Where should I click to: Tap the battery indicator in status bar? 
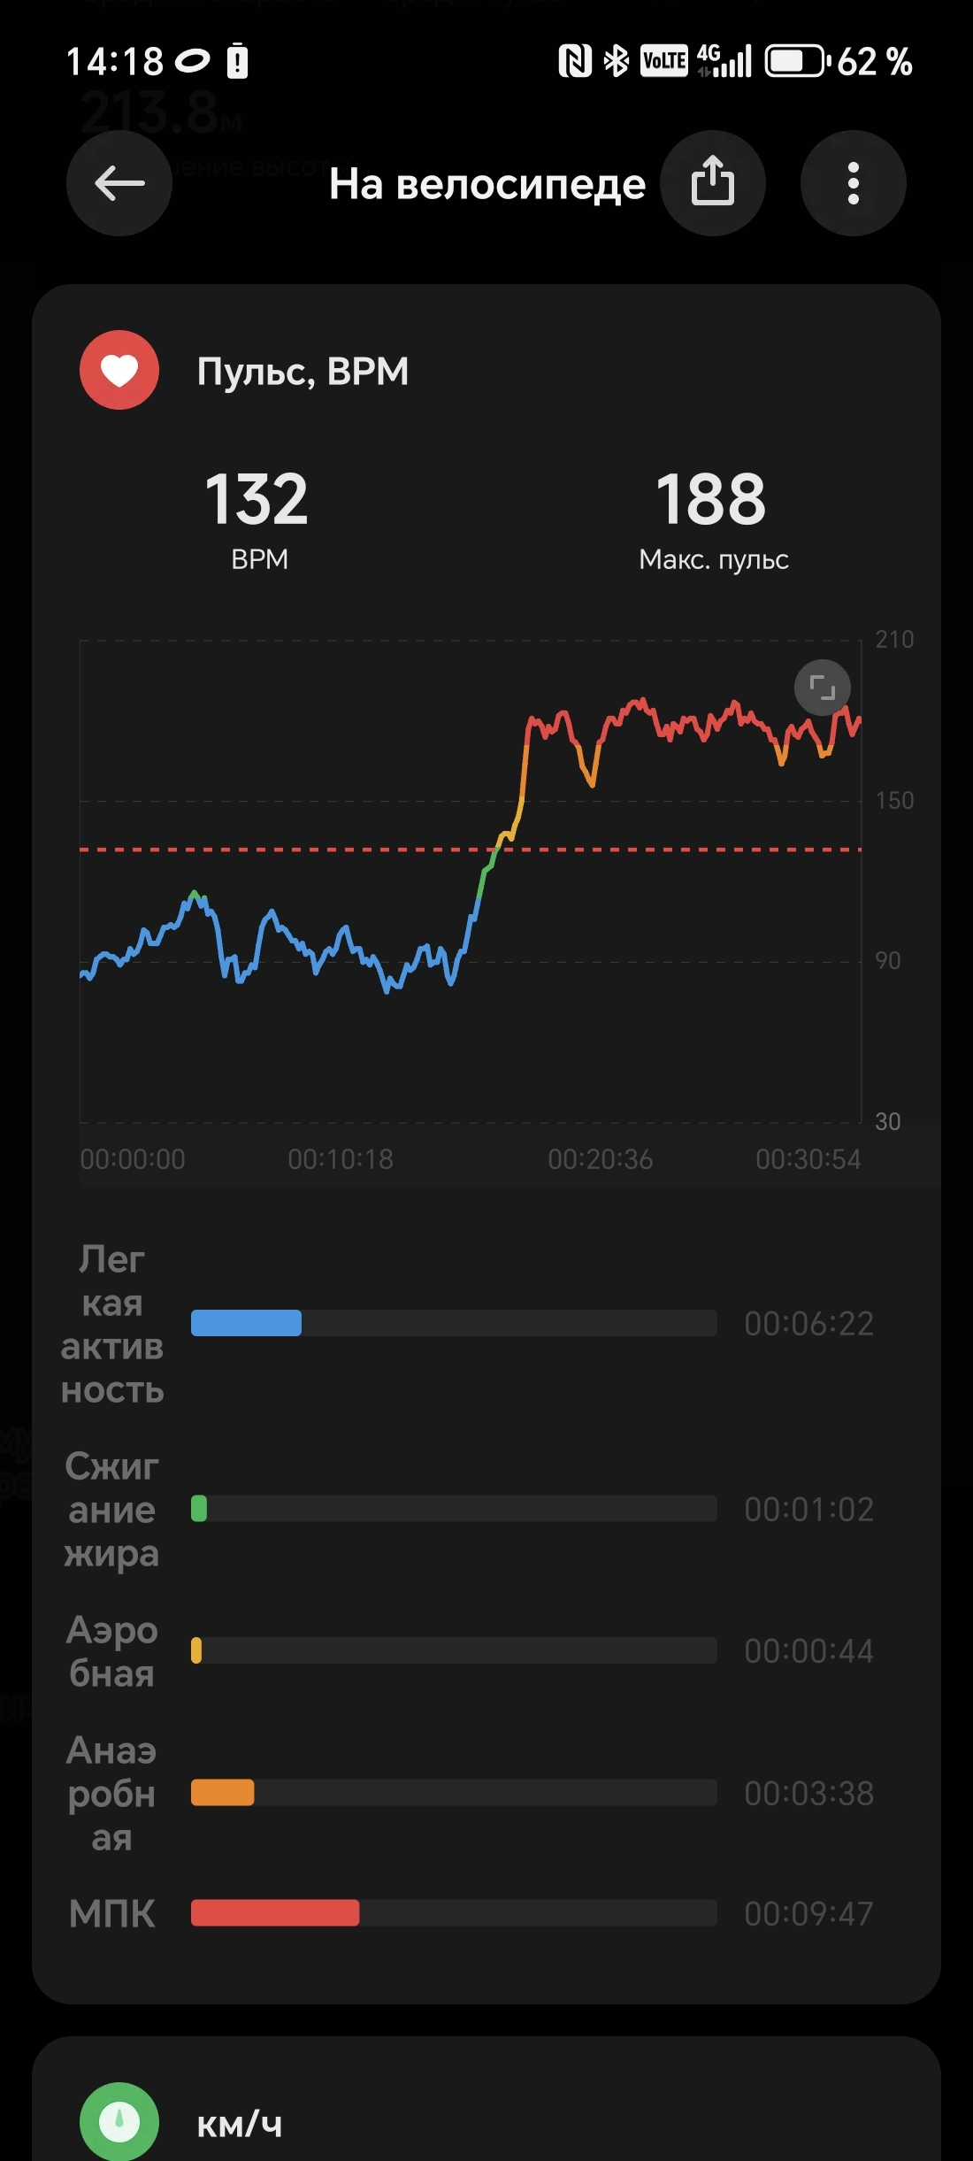click(796, 61)
